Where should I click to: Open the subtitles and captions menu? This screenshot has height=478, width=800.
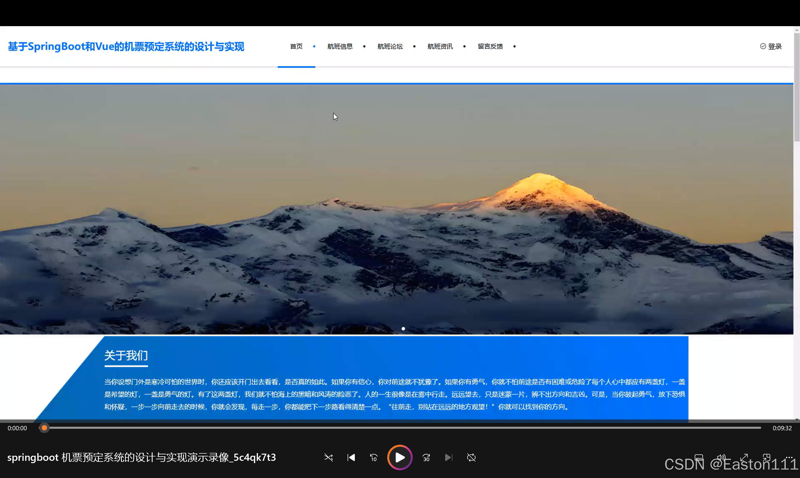698,457
